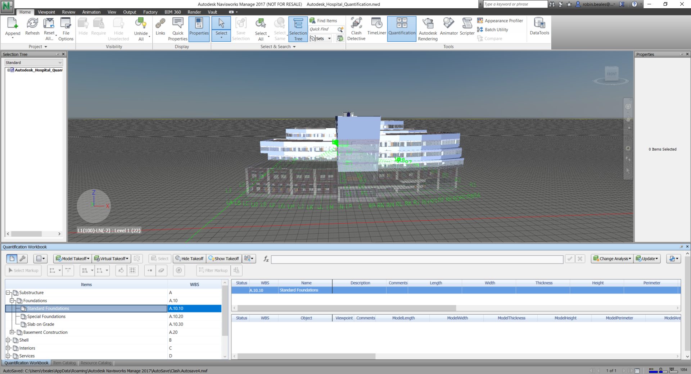
Task: Expand the Shell item in workbook
Action: click(8, 340)
